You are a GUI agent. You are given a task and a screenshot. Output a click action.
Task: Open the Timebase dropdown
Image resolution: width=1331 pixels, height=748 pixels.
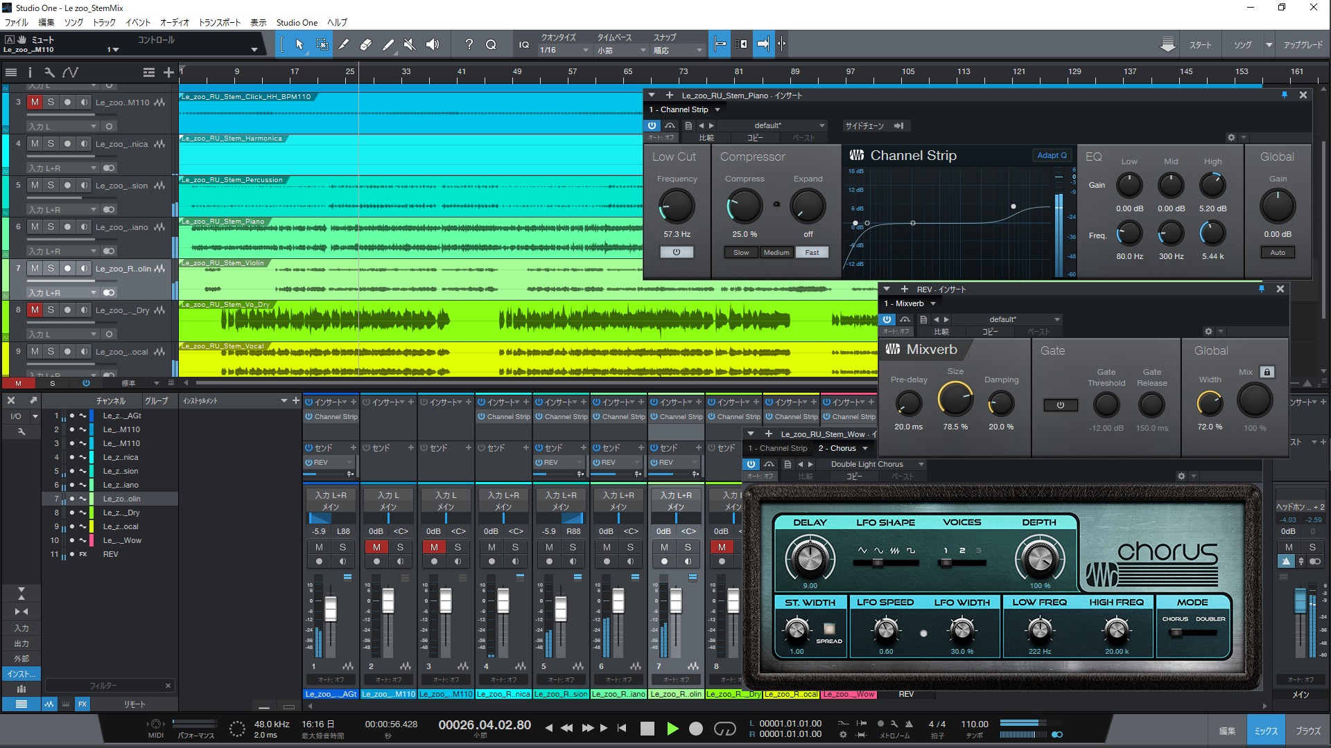[621, 50]
